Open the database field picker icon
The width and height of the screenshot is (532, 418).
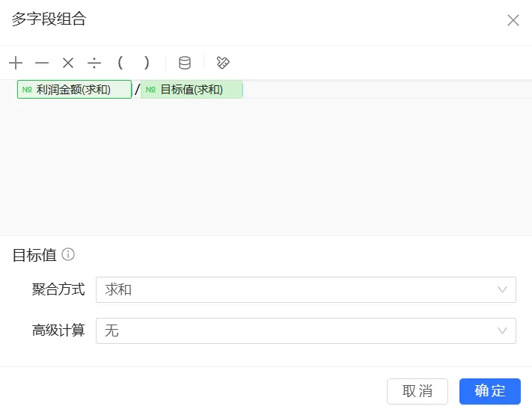[x=184, y=63]
